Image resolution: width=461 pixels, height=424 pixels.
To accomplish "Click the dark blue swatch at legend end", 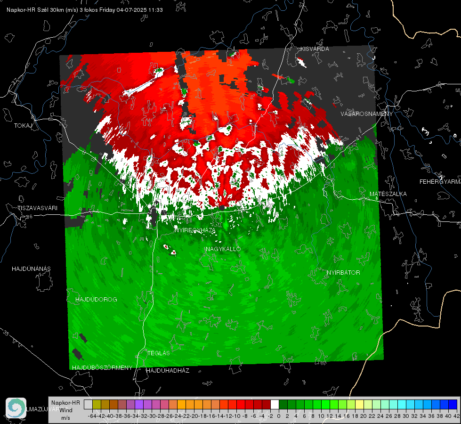I will (453, 404).
